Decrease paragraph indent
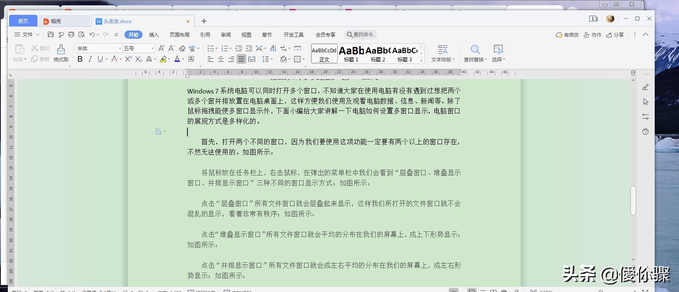The height and width of the screenshot is (292, 679). (x=239, y=48)
